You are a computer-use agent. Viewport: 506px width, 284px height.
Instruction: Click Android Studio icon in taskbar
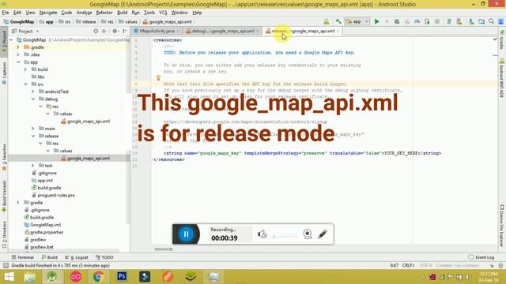pos(52,277)
